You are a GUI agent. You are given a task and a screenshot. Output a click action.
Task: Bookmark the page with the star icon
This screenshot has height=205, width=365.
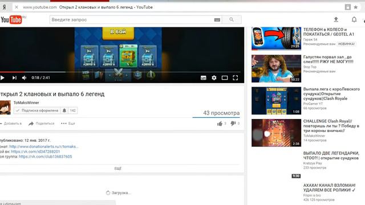click(356, 7)
